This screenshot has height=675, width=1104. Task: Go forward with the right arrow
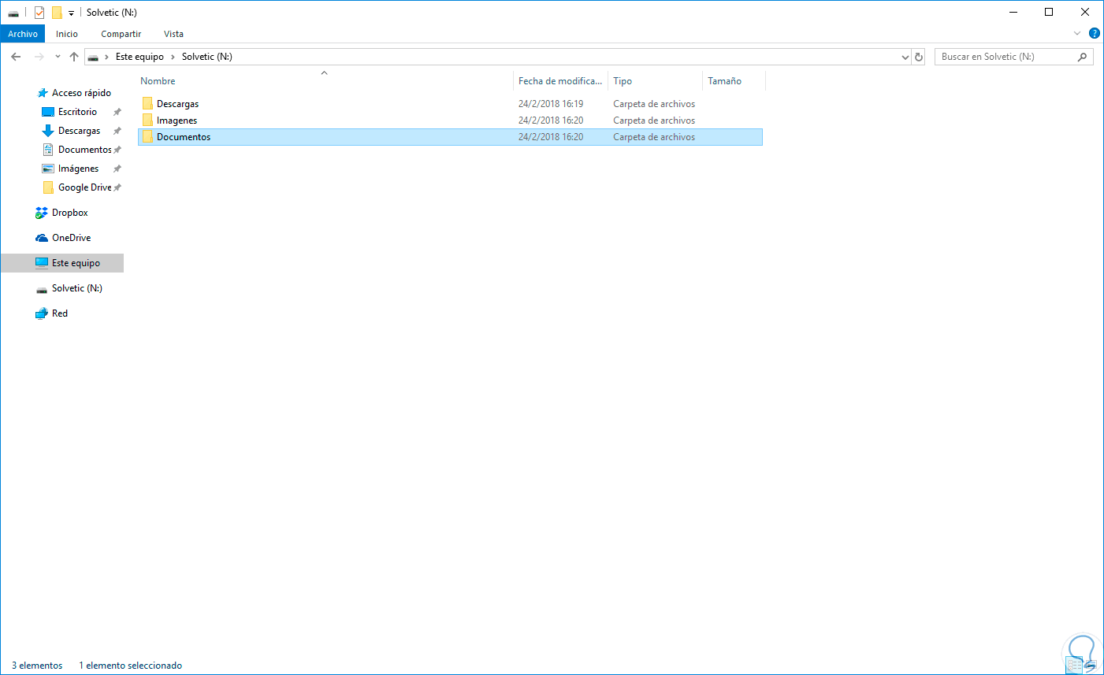pos(39,57)
